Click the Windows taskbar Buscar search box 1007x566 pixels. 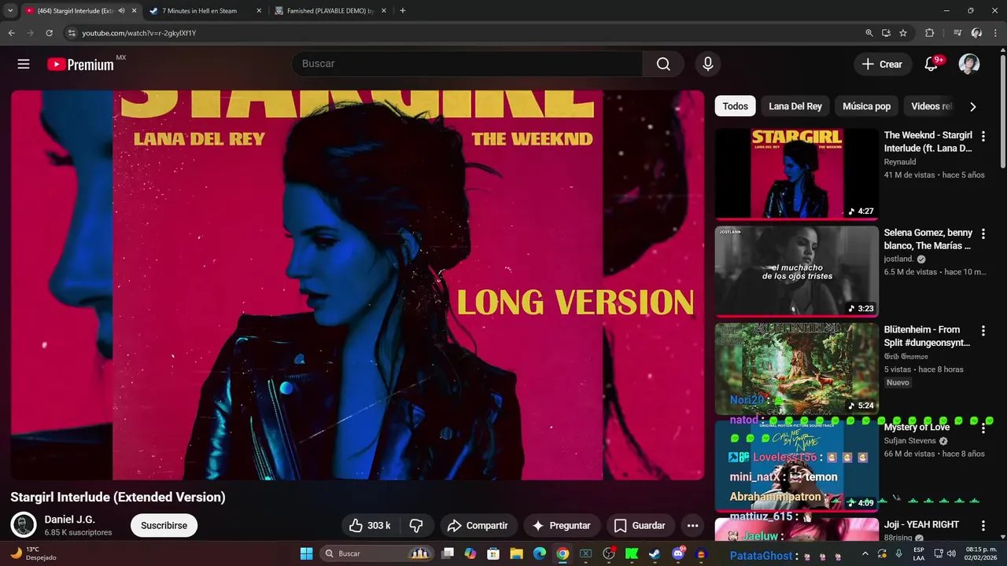point(378,554)
